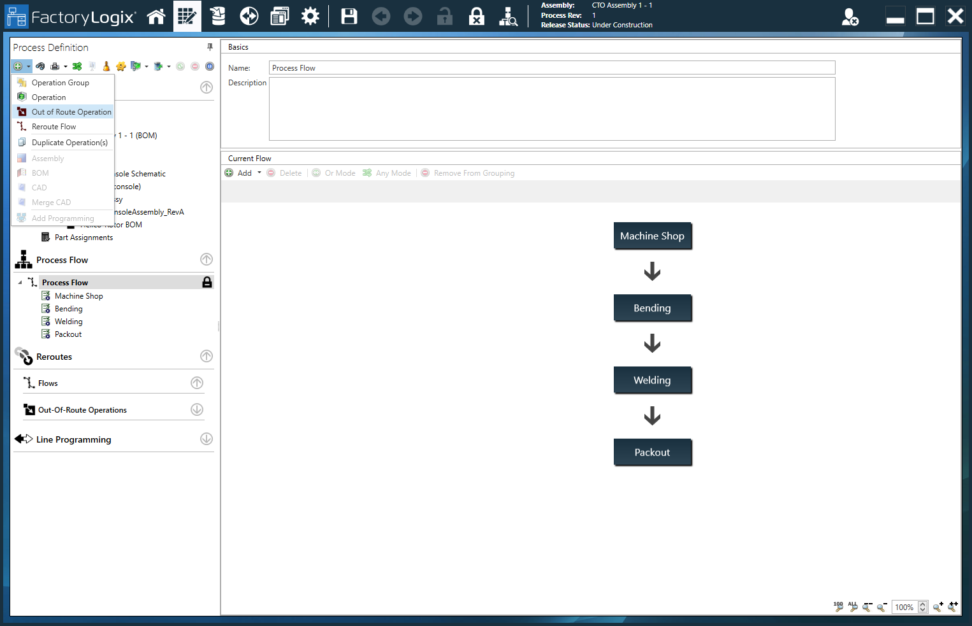The width and height of the screenshot is (972, 626).
Task: Click the zoom percentage stepper arrows
Action: coord(922,607)
